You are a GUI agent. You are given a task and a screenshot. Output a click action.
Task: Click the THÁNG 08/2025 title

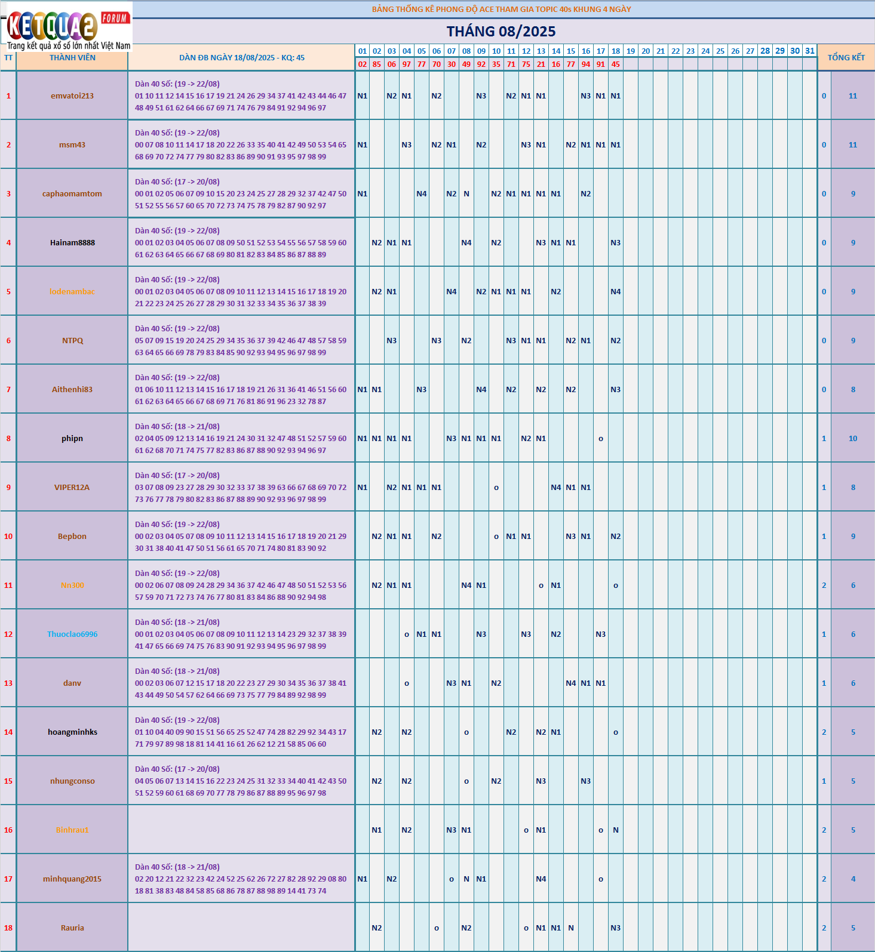[501, 32]
